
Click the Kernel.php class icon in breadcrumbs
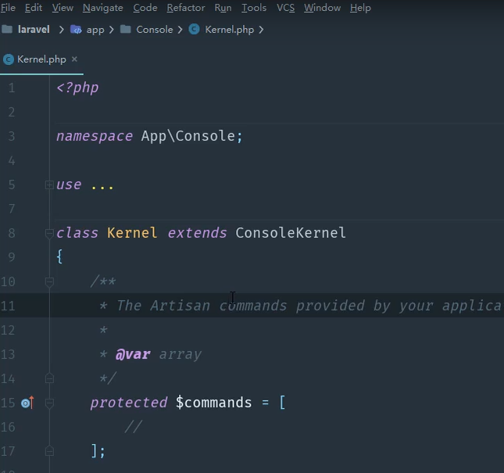coord(195,30)
